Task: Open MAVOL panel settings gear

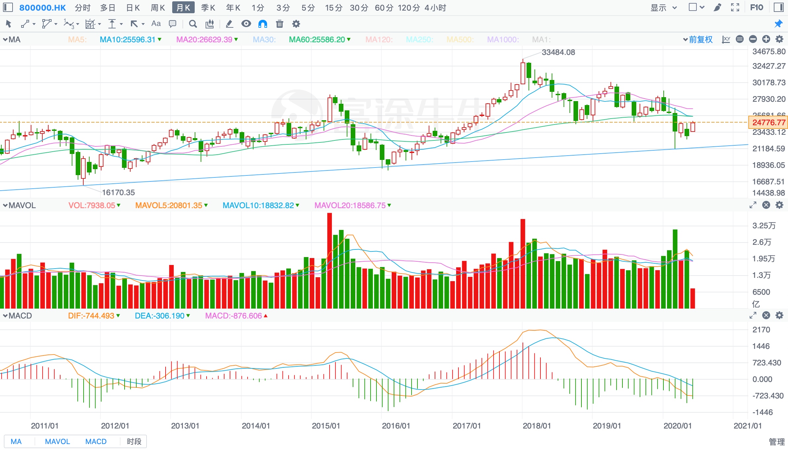Action: click(x=779, y=205)
